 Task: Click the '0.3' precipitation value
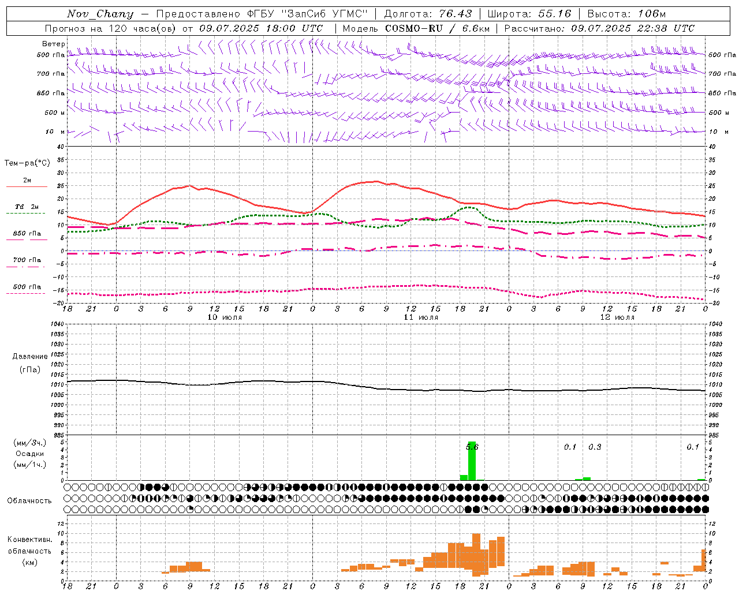tap(595, 447)
